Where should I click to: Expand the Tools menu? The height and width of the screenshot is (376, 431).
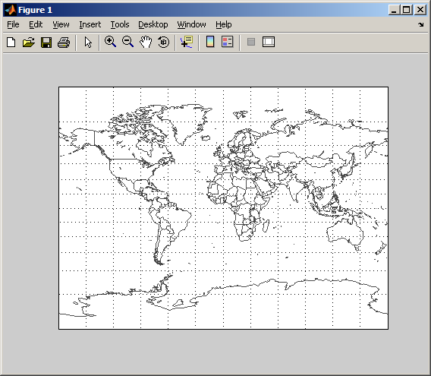[120, 24]
